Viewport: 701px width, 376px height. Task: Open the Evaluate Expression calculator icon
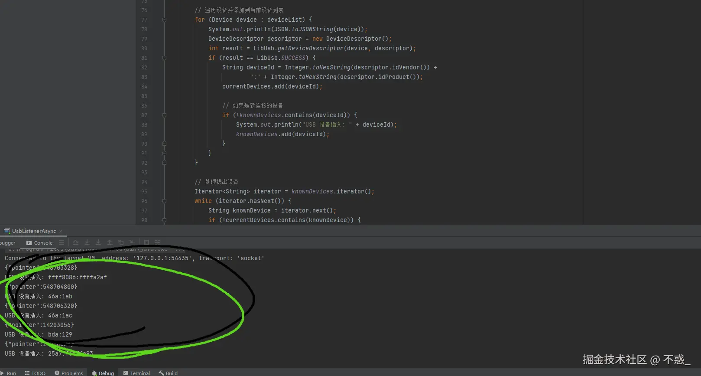(146, 242)
